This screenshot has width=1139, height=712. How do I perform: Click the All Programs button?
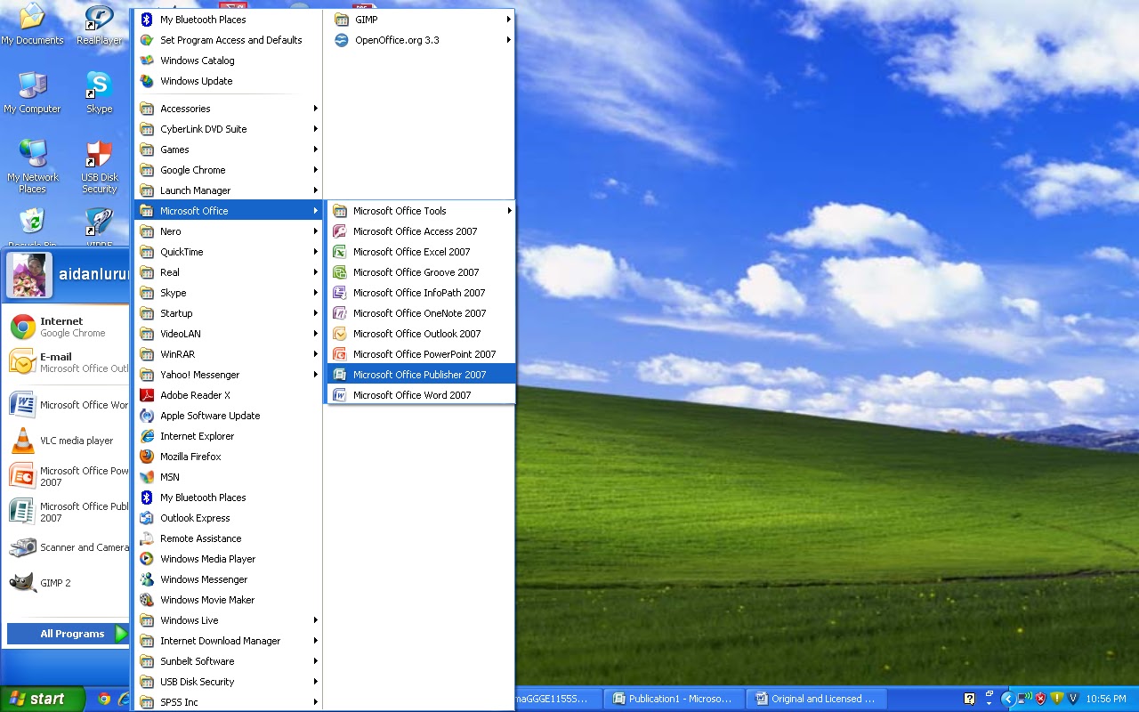coord(69,634)
